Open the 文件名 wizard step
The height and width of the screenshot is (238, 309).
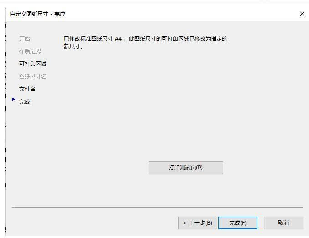(27, 89)
